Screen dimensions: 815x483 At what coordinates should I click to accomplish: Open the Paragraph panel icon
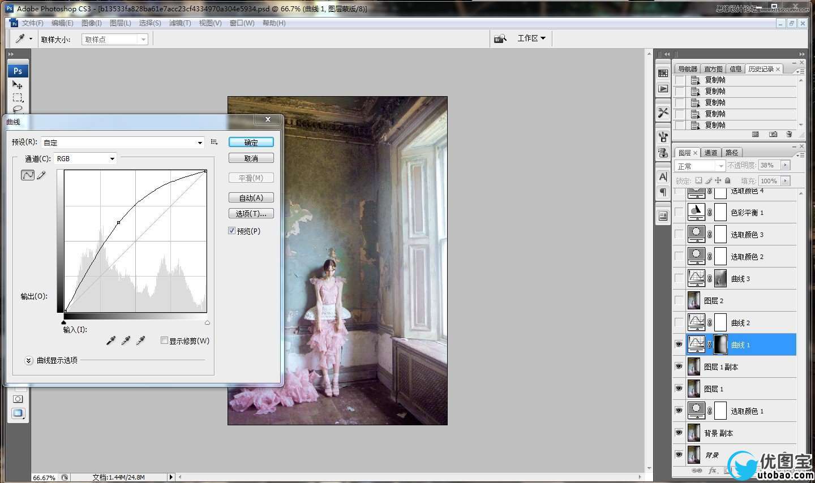click(x=663, y=192)
